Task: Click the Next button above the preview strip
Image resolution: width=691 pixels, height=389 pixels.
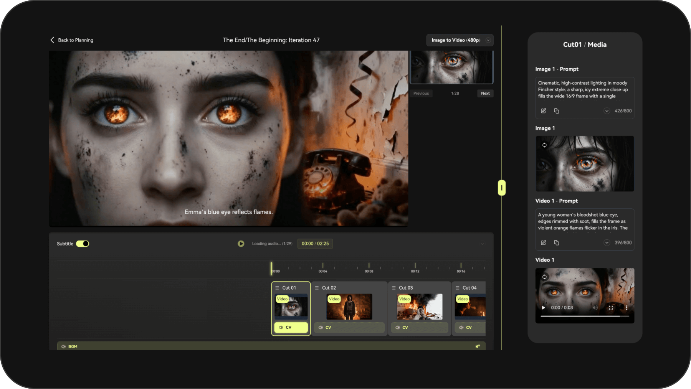Action: [x=485, y=93]
